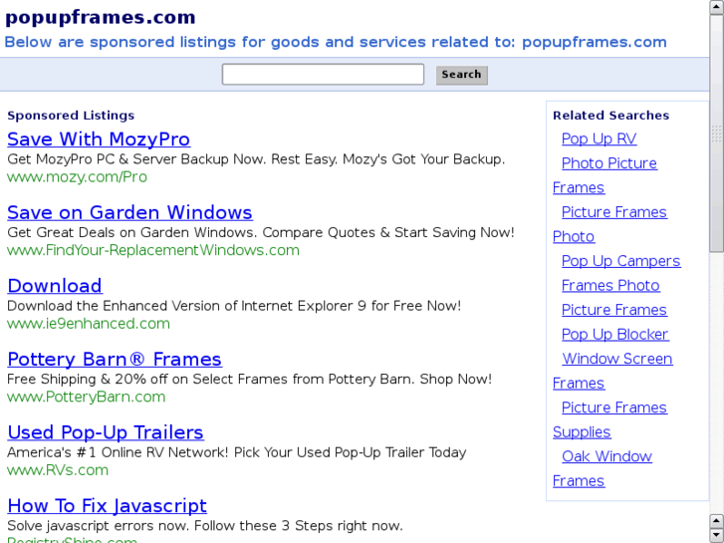Screen dimensions: 724x543
Task: Click the Search button
Action: coord(462,75)
